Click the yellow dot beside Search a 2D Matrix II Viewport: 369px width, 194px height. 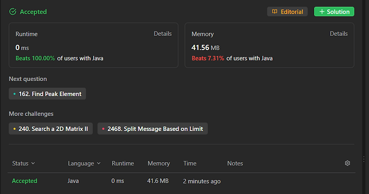point(15,129)
